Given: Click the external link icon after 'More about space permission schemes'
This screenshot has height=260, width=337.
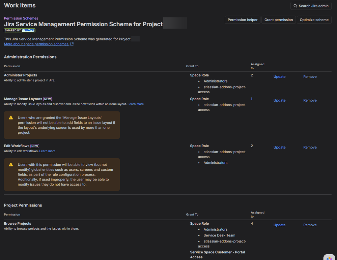Looking at the screenshot, I should (x=72, y=44).
